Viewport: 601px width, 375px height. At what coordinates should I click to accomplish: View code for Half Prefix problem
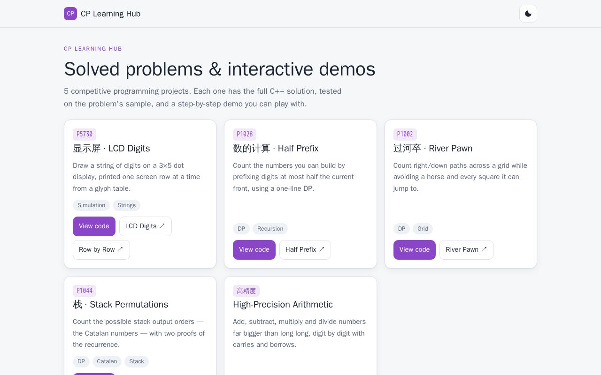(x=254, y=250)
